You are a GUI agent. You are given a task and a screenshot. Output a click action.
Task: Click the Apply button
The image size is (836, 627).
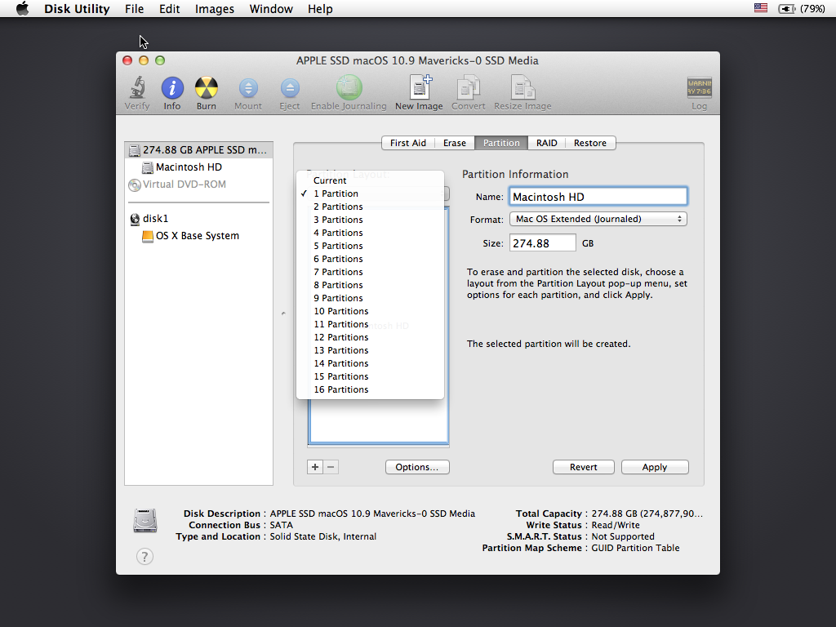click(x=655, y=467)
